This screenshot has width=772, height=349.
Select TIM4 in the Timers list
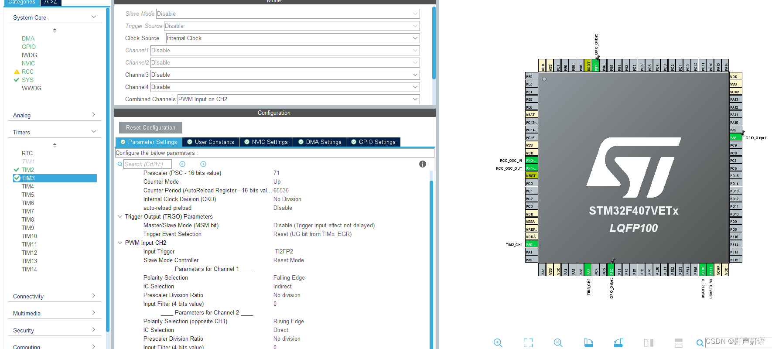coord(28,186)
